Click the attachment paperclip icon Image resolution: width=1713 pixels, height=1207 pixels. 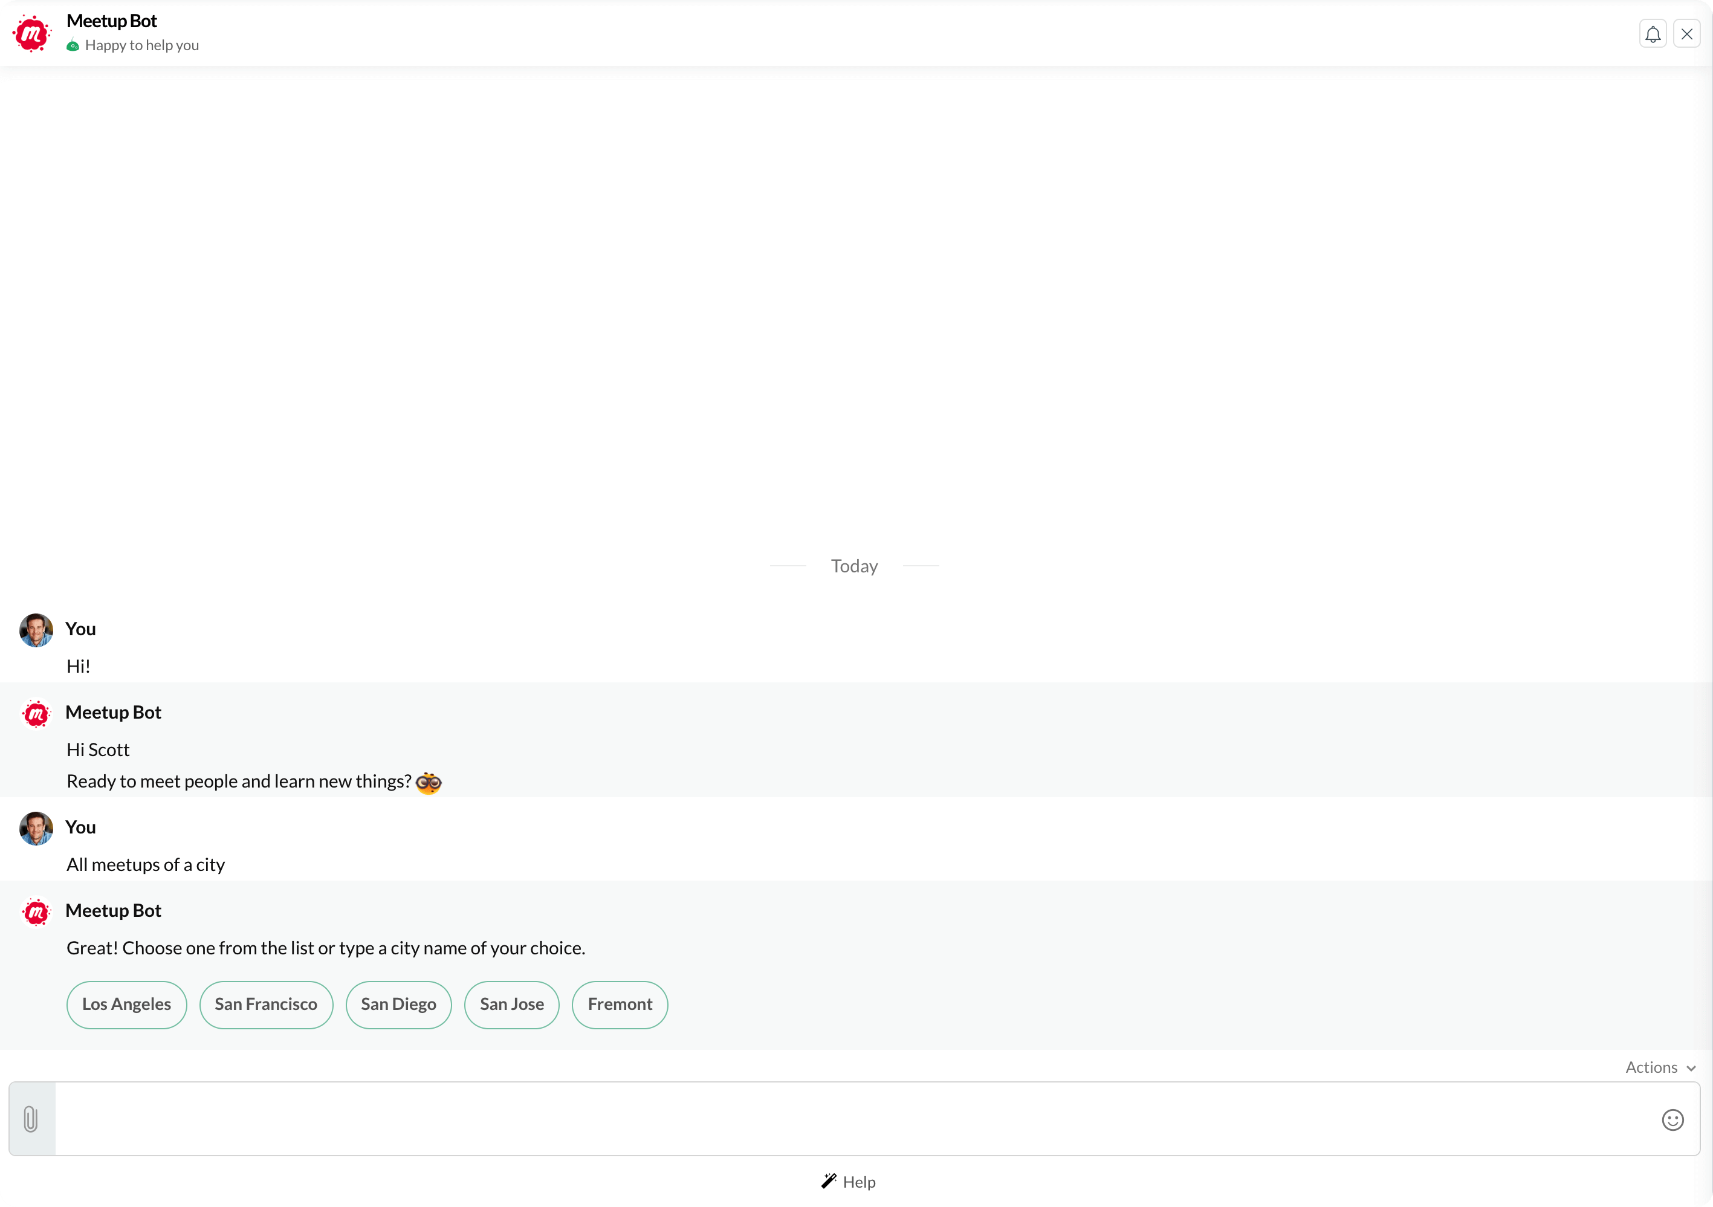30,1118
